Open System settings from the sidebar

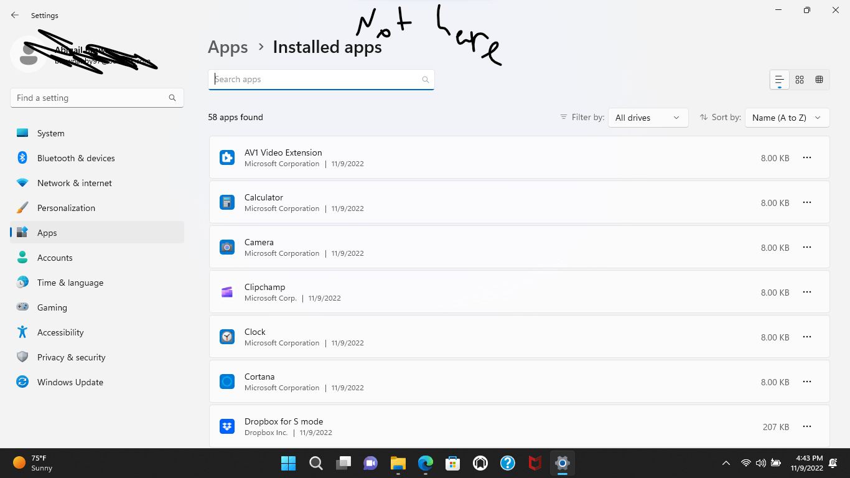[x=50, y=133]
